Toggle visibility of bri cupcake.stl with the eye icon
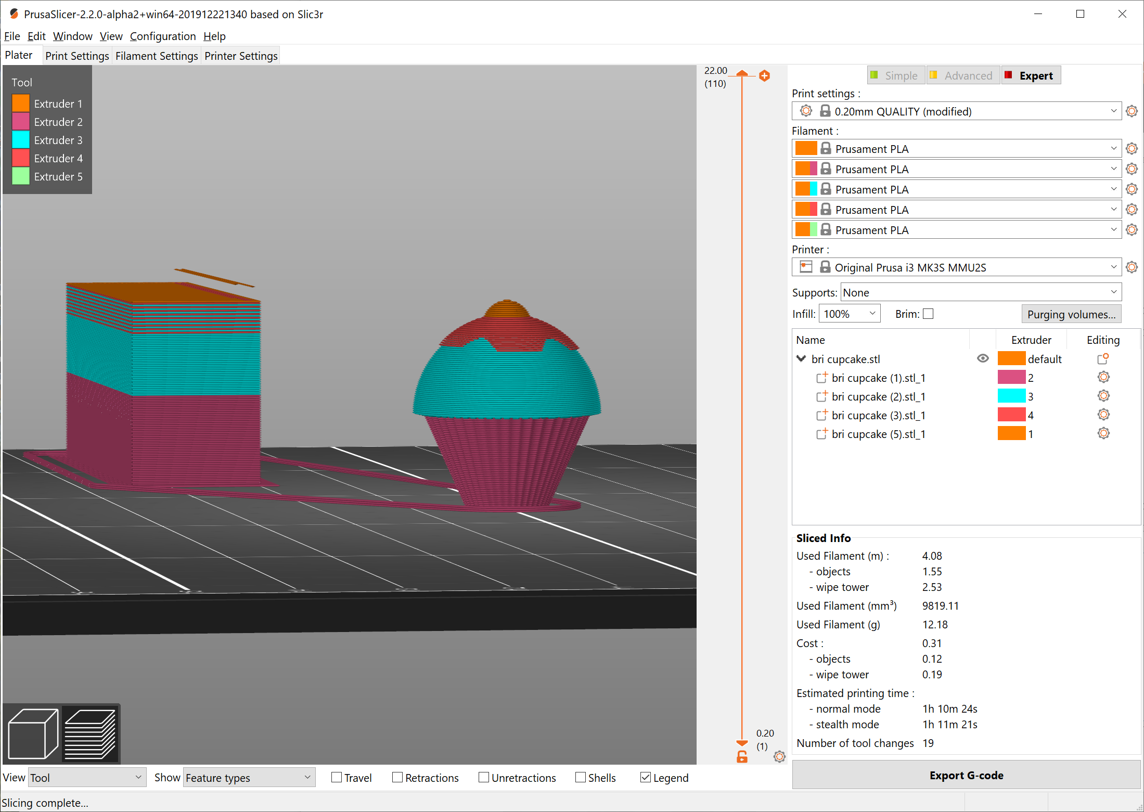This screenshot has height=812, width=1144. 983,358
